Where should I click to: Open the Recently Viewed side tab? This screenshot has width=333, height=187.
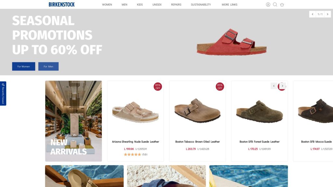[3, 93]
